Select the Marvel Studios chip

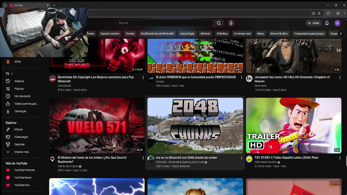click(279, 34)
